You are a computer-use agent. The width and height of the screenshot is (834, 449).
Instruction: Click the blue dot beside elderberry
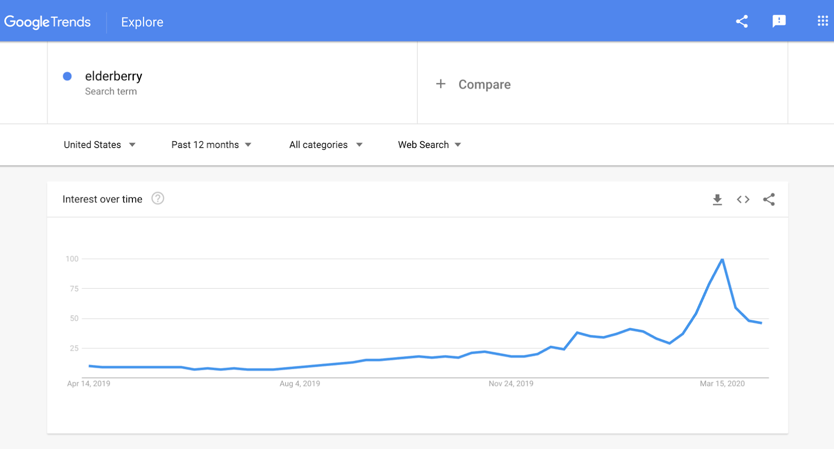point(67,76)
